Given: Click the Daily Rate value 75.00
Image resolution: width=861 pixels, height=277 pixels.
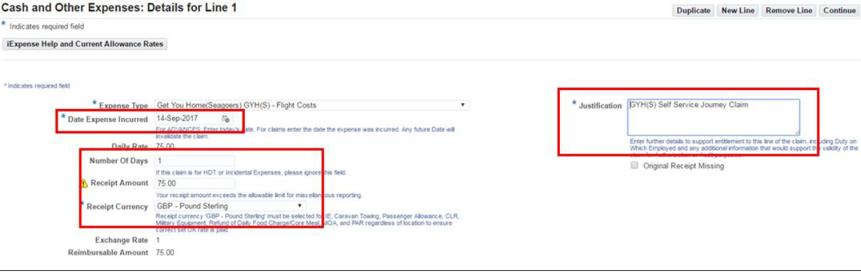Looking at the screenshot, I should pos(165,146).
